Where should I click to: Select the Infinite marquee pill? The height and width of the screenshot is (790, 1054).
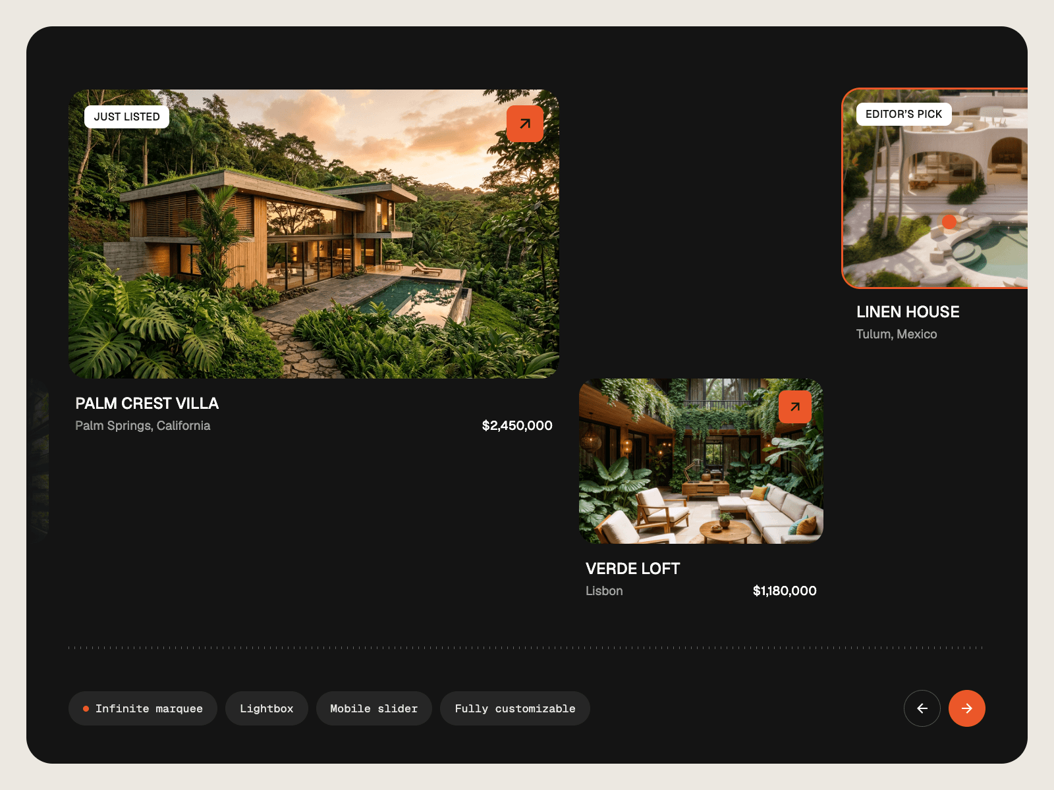click(143, 708)
